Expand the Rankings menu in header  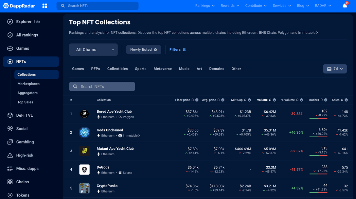click(x=205, y=6)
